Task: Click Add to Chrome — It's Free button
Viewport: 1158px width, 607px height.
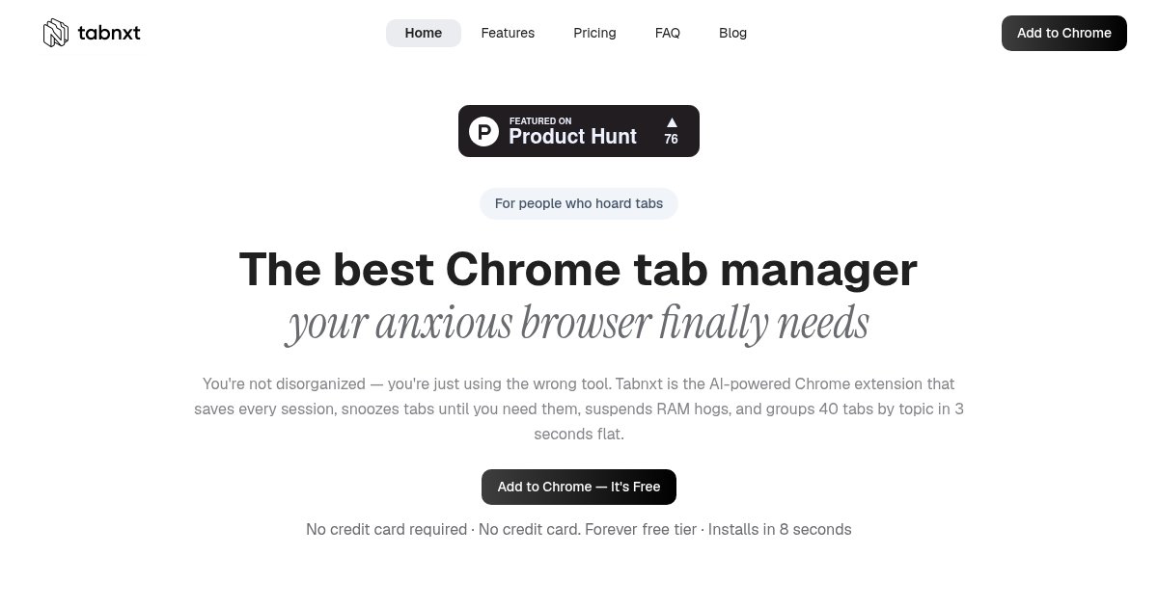Action: 579,487
